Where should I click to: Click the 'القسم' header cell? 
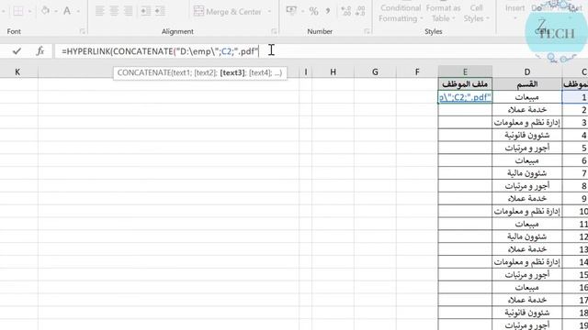point(526,84)
